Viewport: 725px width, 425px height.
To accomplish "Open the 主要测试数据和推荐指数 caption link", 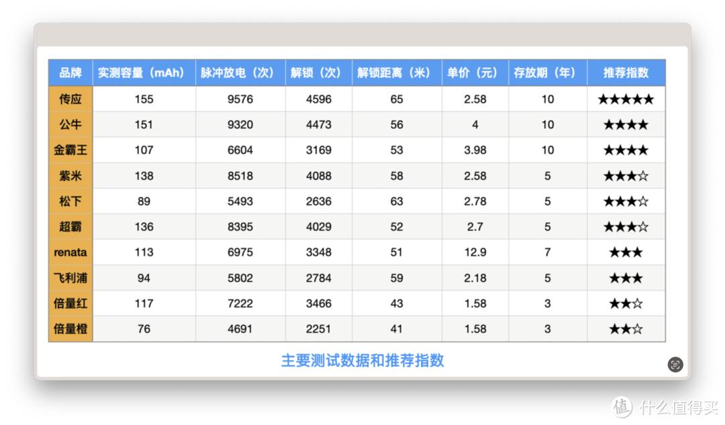I will (x=363, y=361).
